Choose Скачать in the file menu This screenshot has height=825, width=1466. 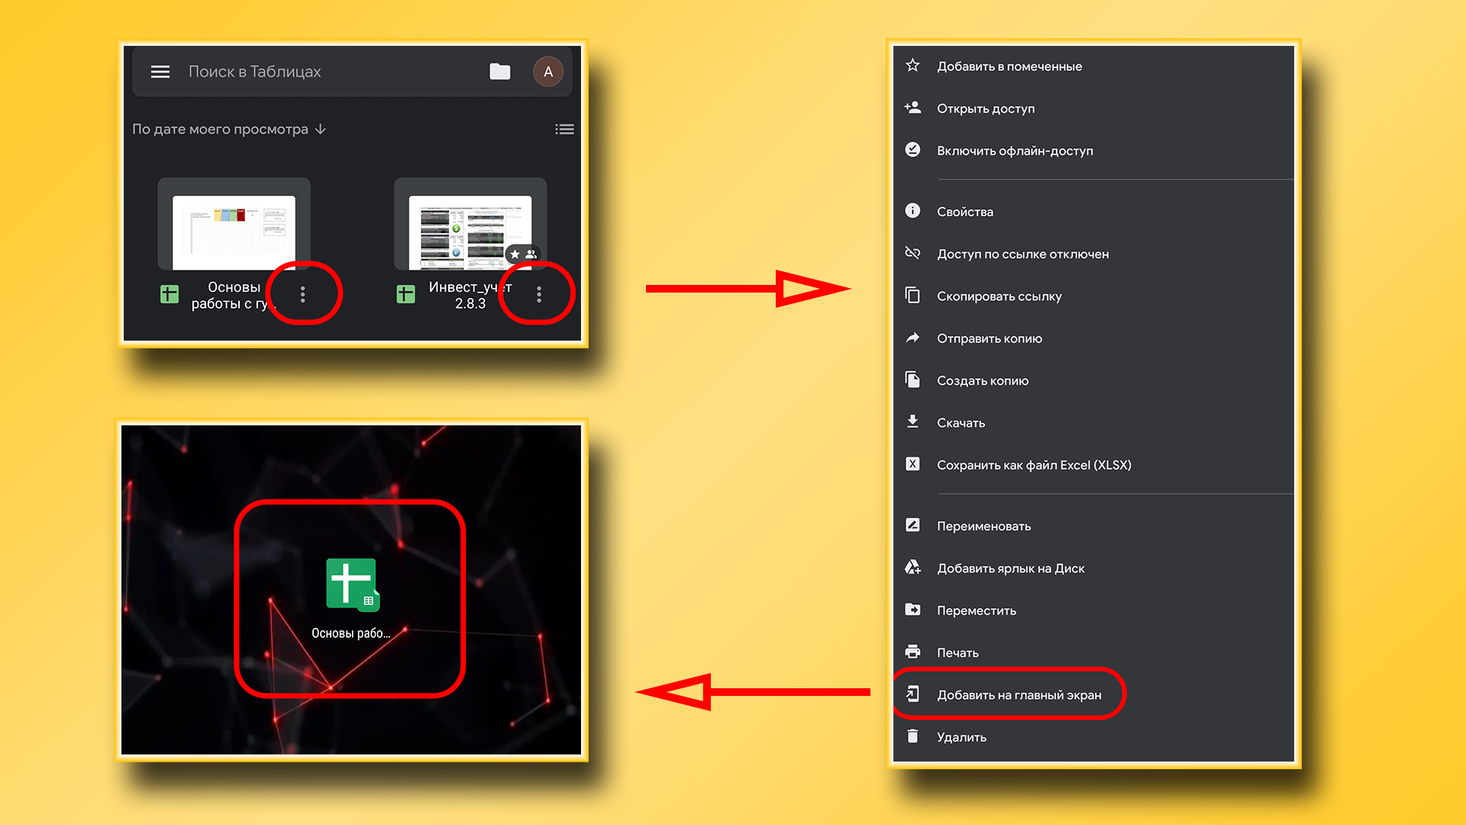click(x=1093, y=422)
